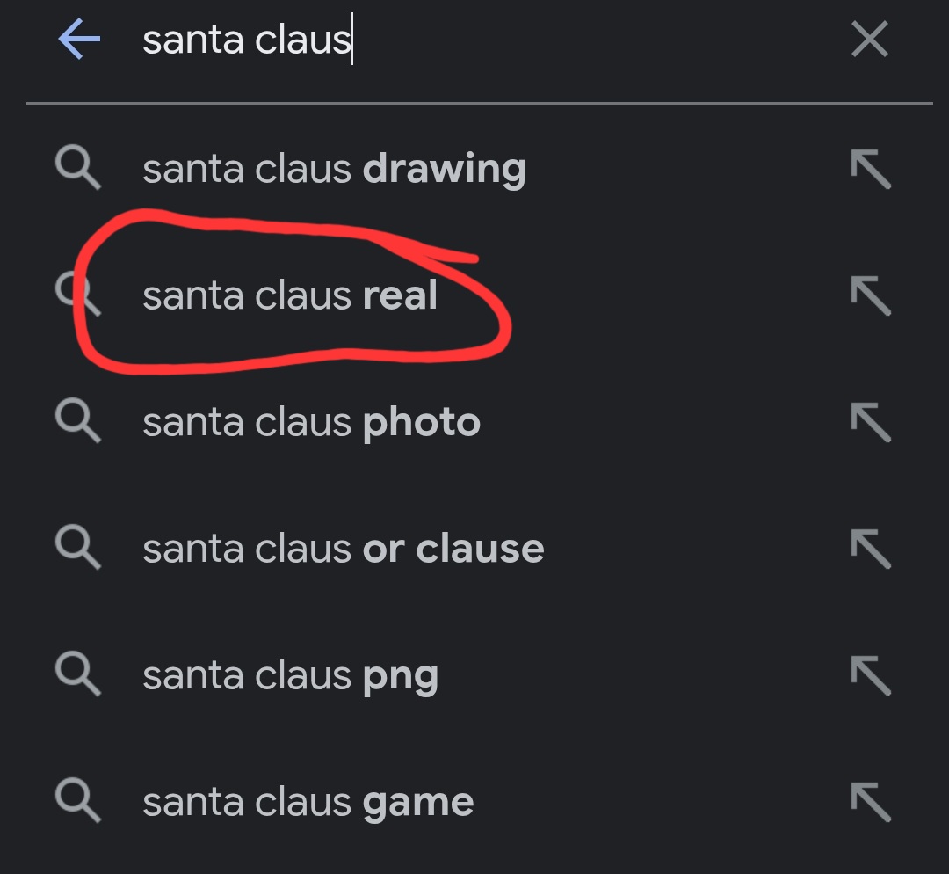Tap the back arrow icon
The image size is (949, 874).
(79, 40)
